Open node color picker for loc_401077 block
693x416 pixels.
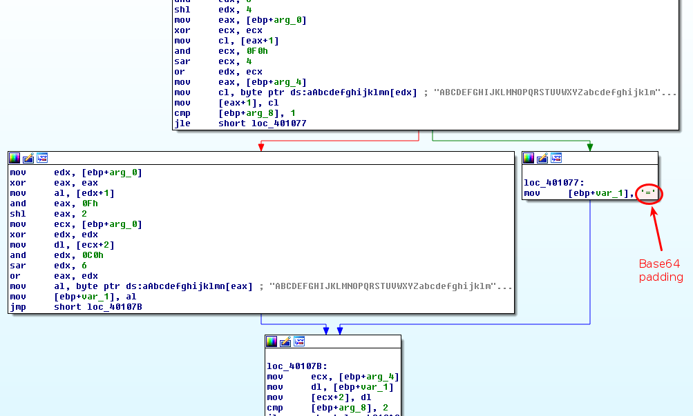(529, 158)
